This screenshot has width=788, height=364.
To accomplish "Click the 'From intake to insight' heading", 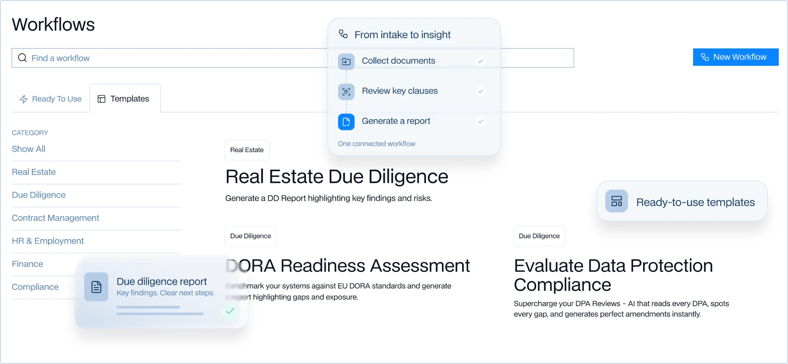I will tap(402, 35).
